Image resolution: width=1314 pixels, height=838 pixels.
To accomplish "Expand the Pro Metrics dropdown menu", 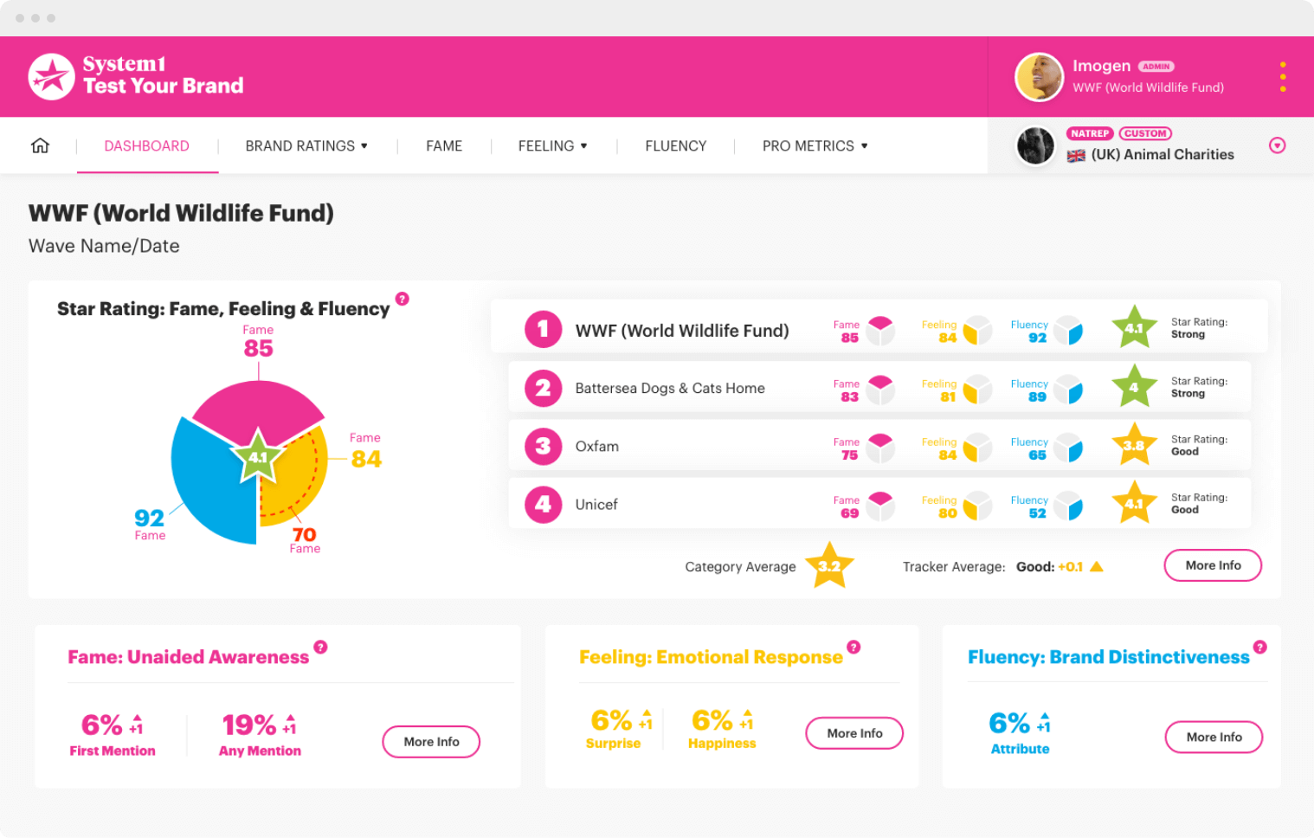I will point(815,145).
